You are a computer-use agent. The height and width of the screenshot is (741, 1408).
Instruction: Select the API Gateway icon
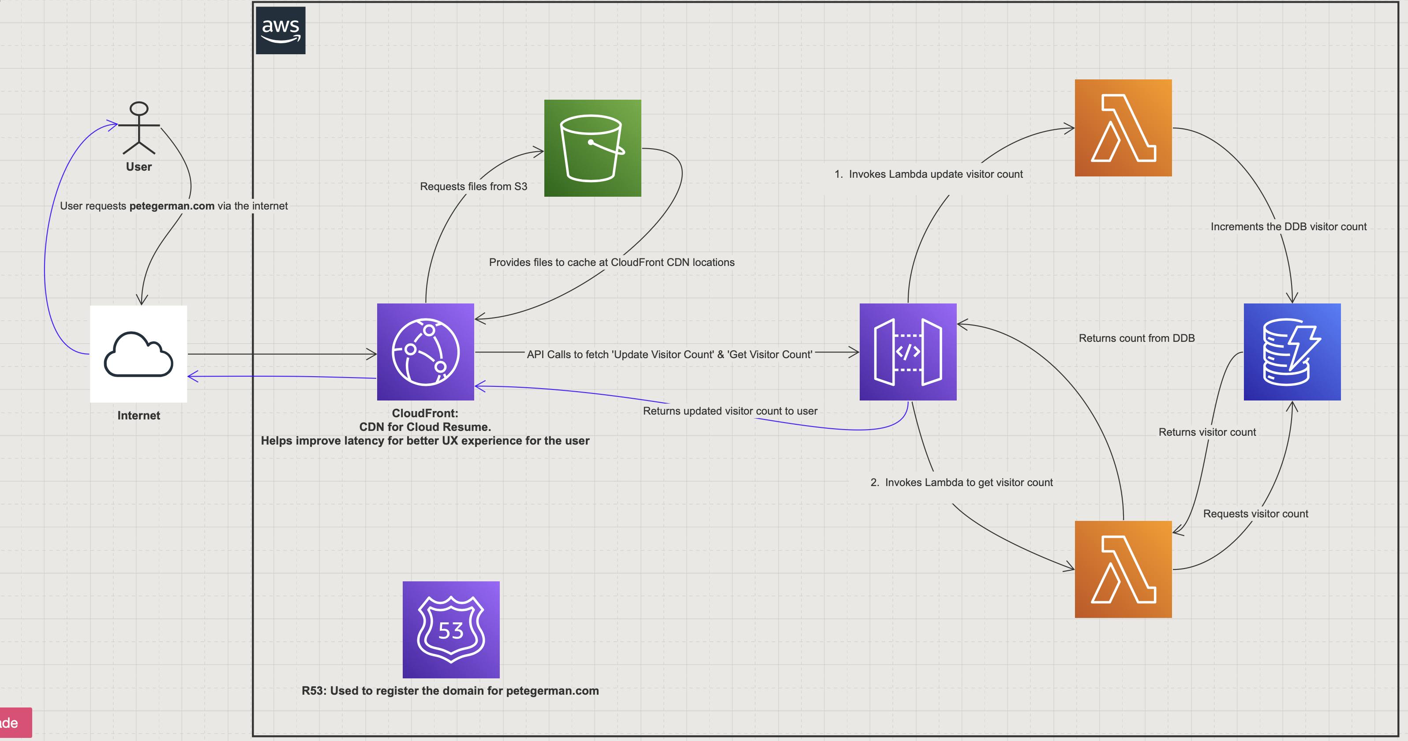(908, 352)
